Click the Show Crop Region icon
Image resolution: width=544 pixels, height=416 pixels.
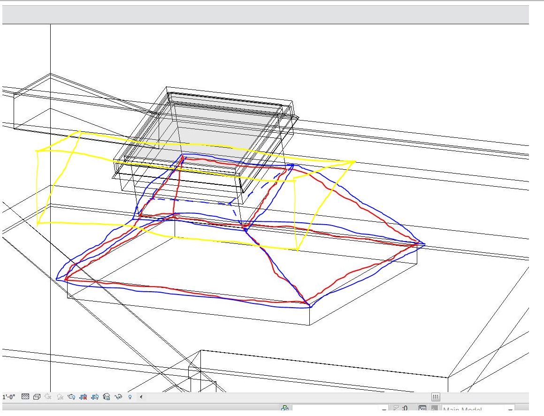95,397
